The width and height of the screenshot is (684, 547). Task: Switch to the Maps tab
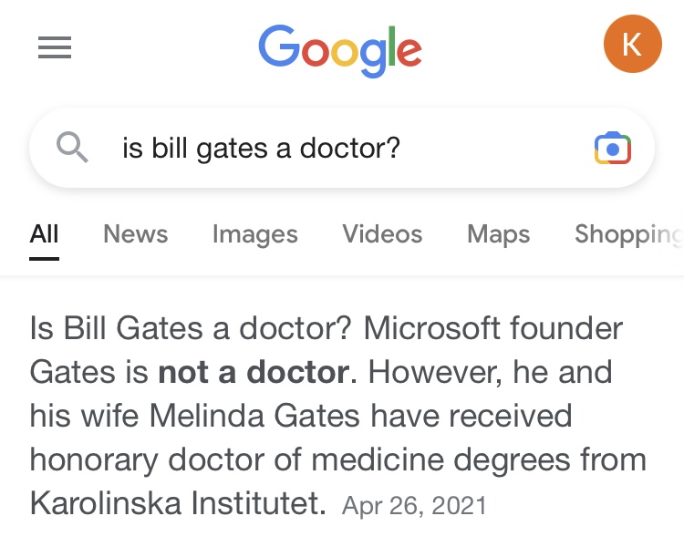(x=499, y=234)
